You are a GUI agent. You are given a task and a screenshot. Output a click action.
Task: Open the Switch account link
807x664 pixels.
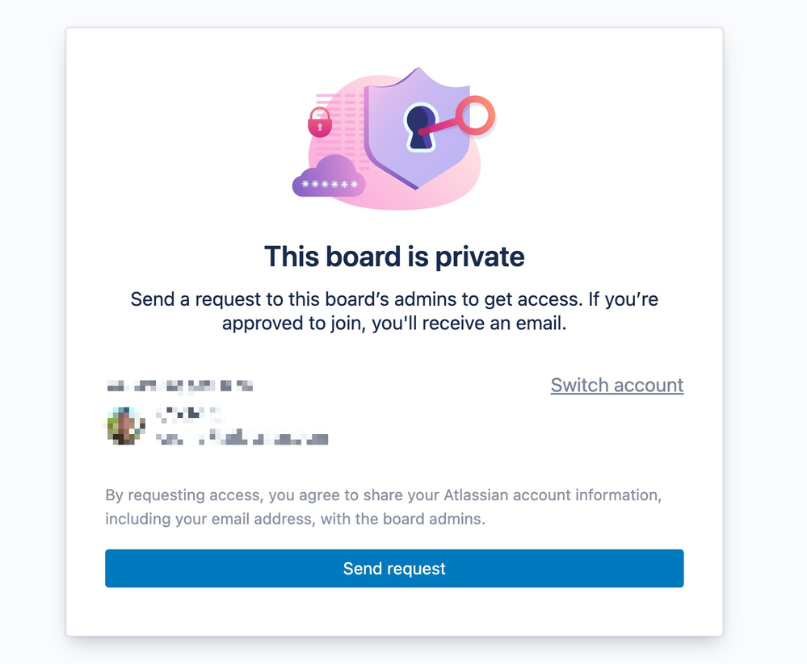click(x=617, y=385)
